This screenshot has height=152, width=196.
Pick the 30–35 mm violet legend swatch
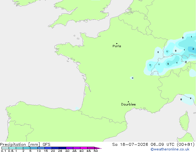[70, 148]
